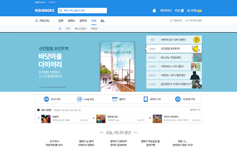237x148 pixels.
Task: Click the yellow P coin icon
Action: [197, 40]
